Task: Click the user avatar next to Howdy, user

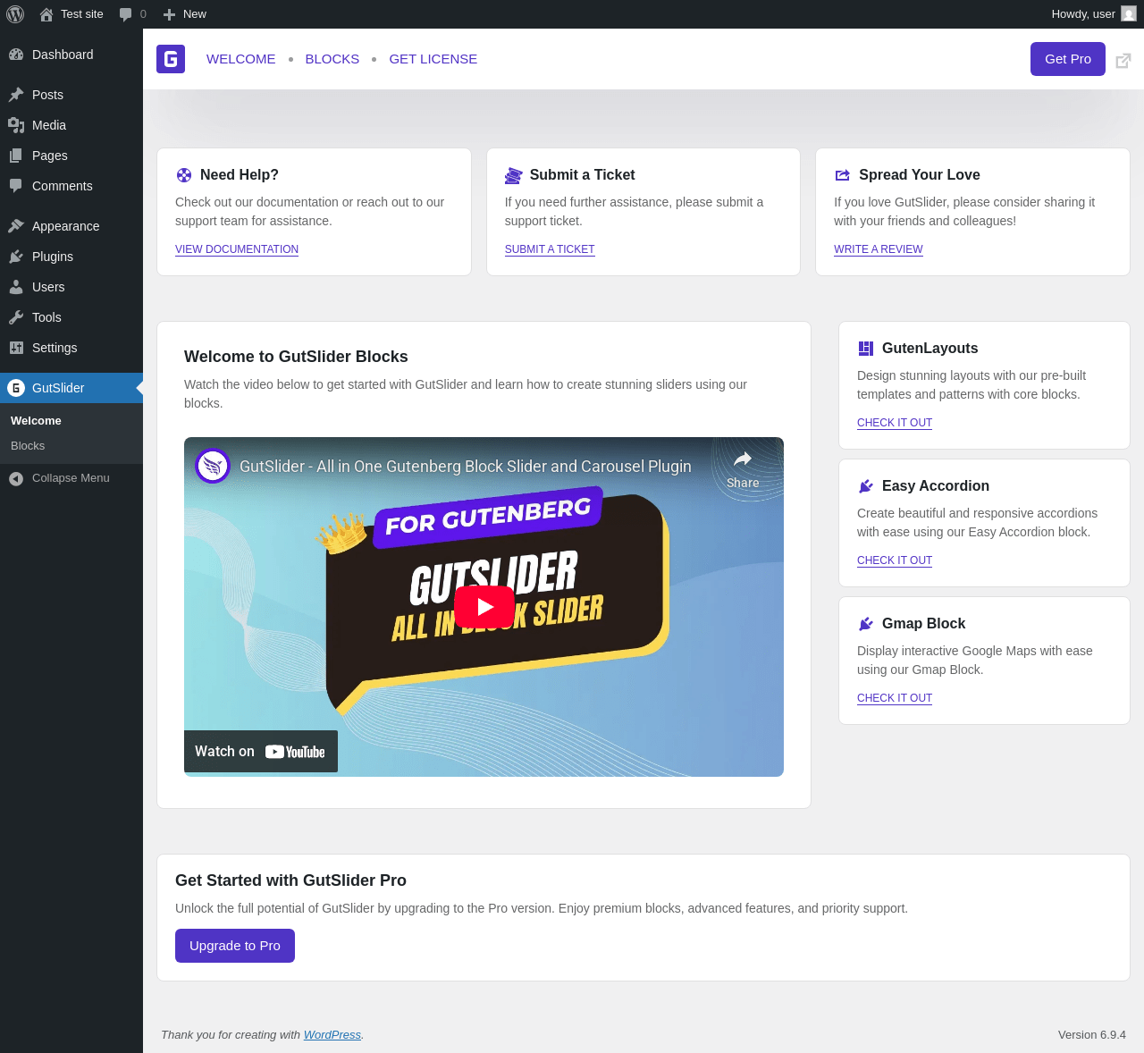Action: (x=1129, y=14)
